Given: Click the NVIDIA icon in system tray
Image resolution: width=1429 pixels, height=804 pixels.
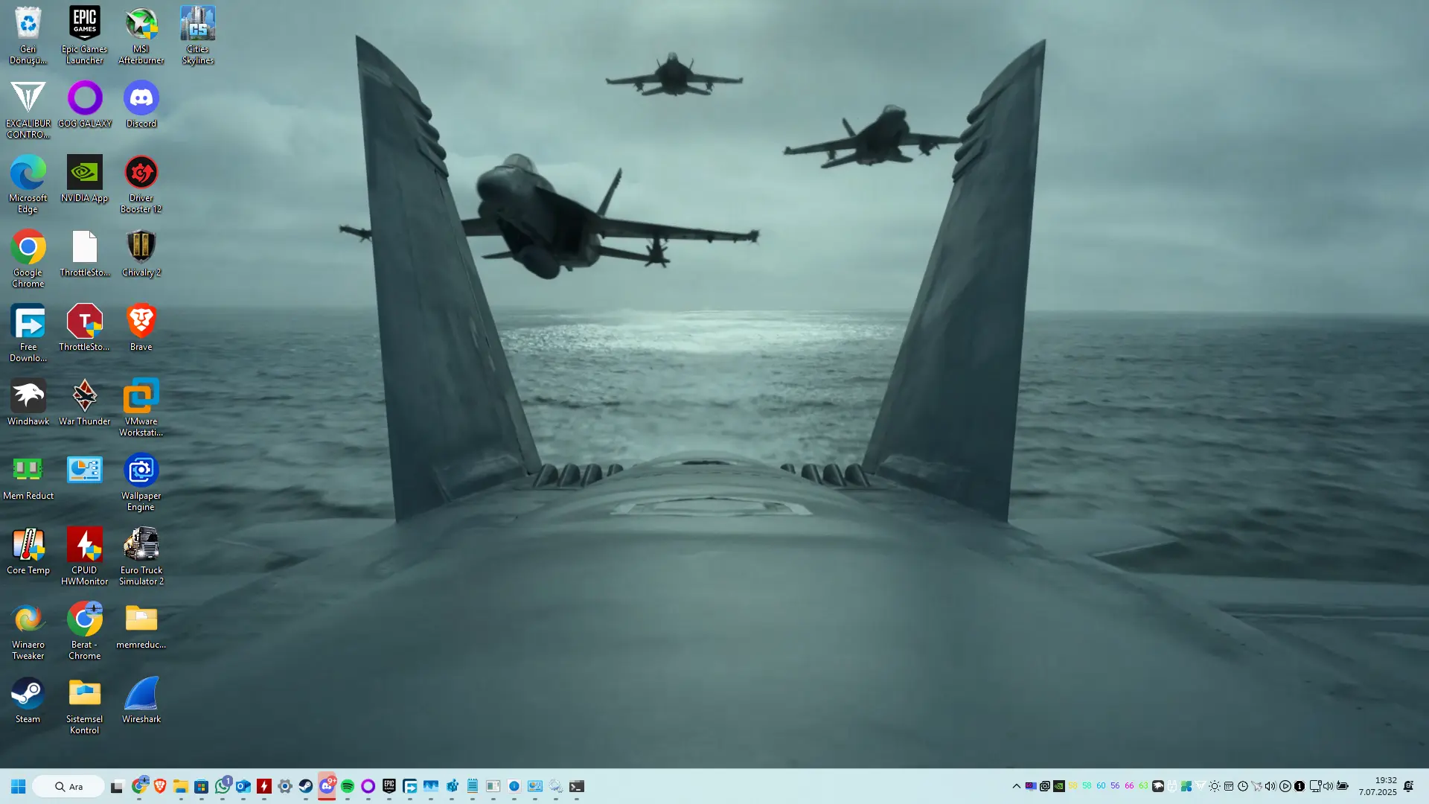Looking at the screenshot, I should [x=1058, y=786].
